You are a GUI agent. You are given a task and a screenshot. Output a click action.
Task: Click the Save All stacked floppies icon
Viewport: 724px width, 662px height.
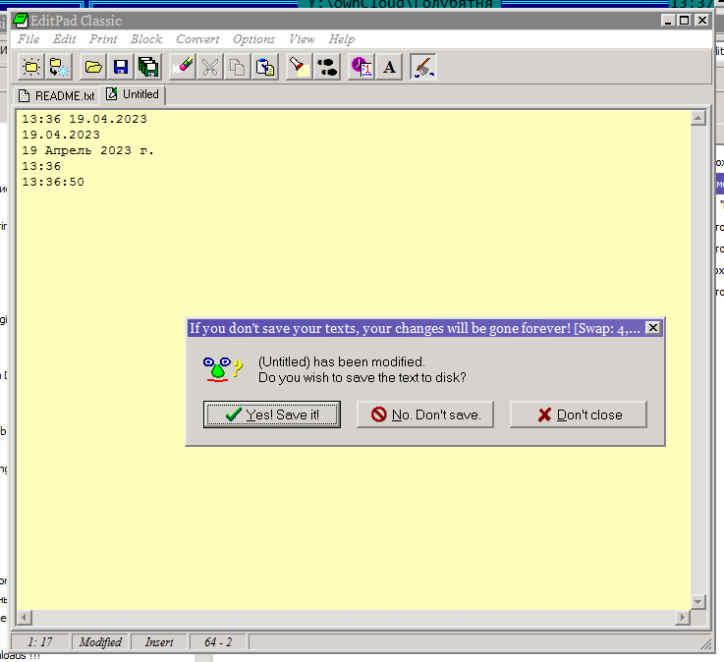[148, 67]
